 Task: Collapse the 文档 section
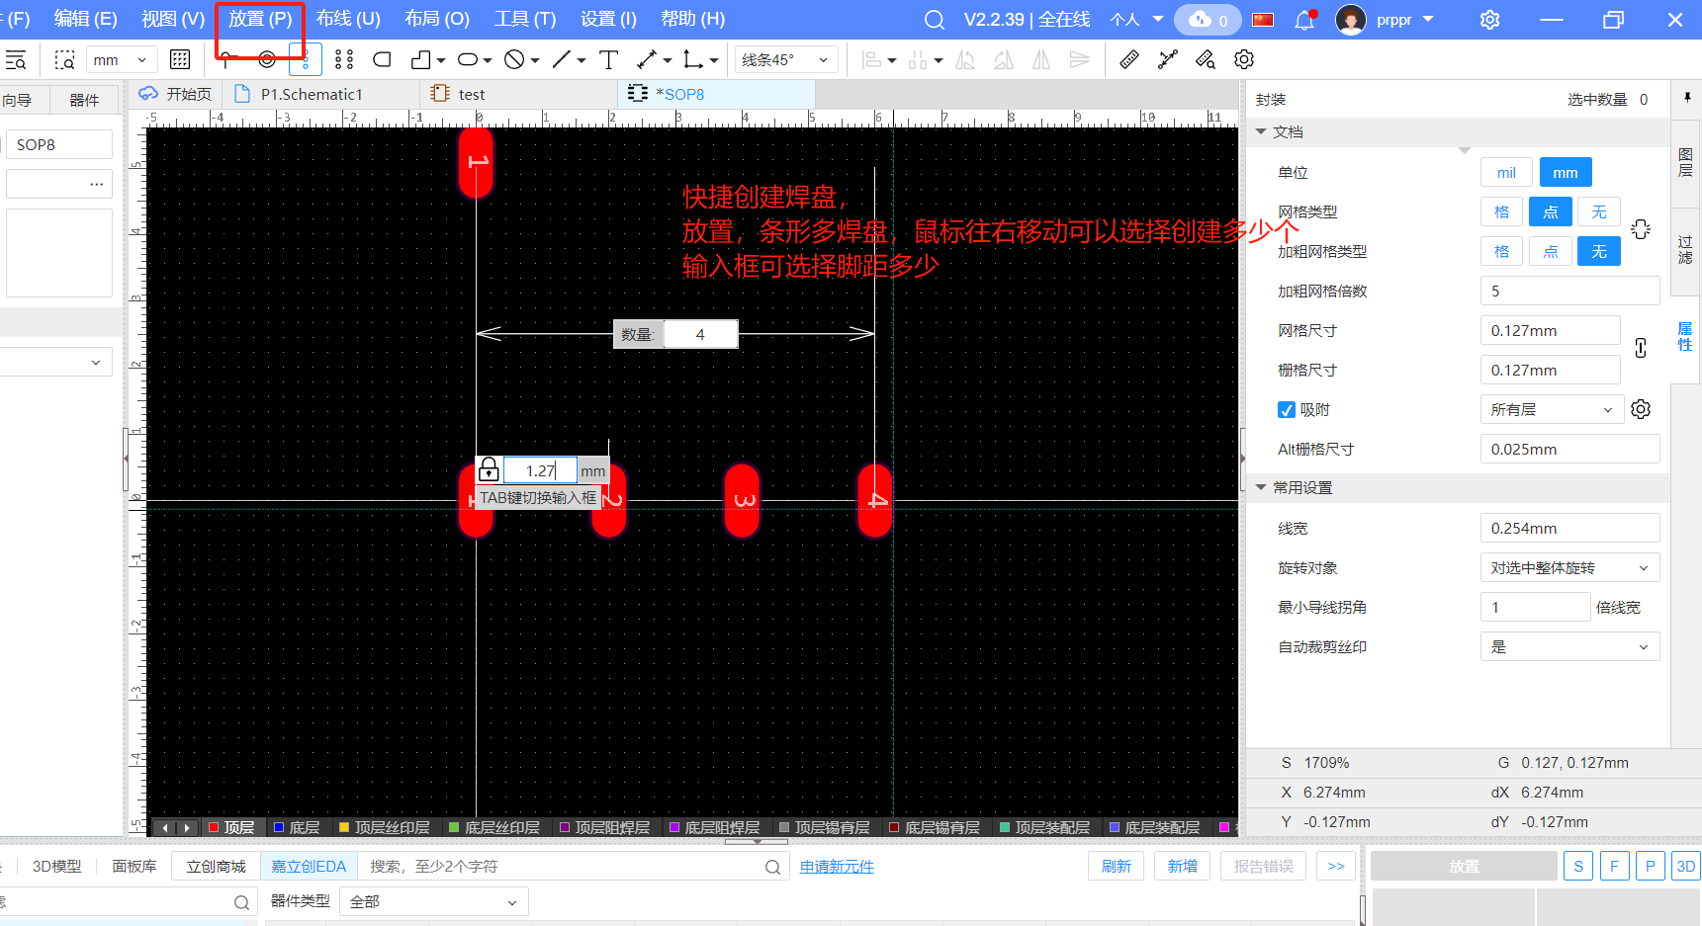click(1261, 131)
